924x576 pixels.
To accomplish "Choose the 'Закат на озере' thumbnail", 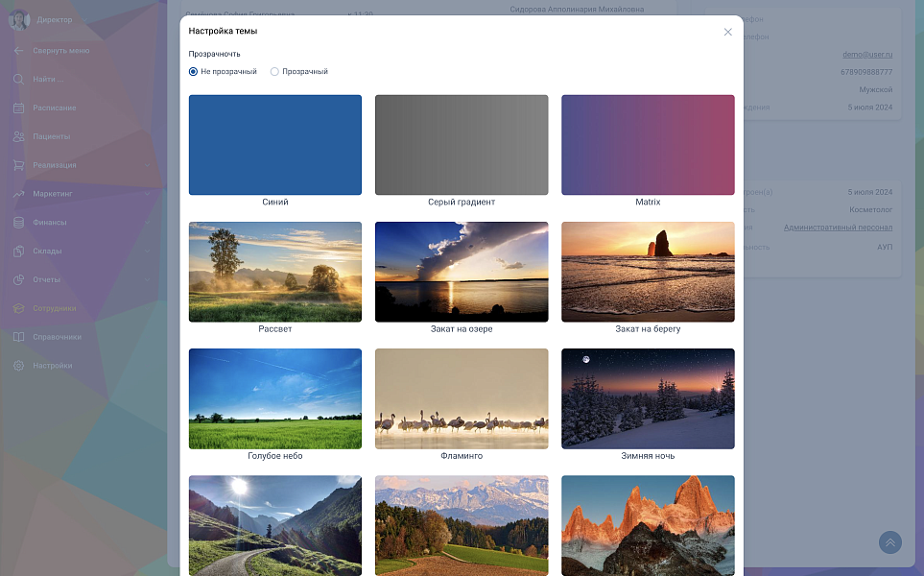I will click(462, 272).
